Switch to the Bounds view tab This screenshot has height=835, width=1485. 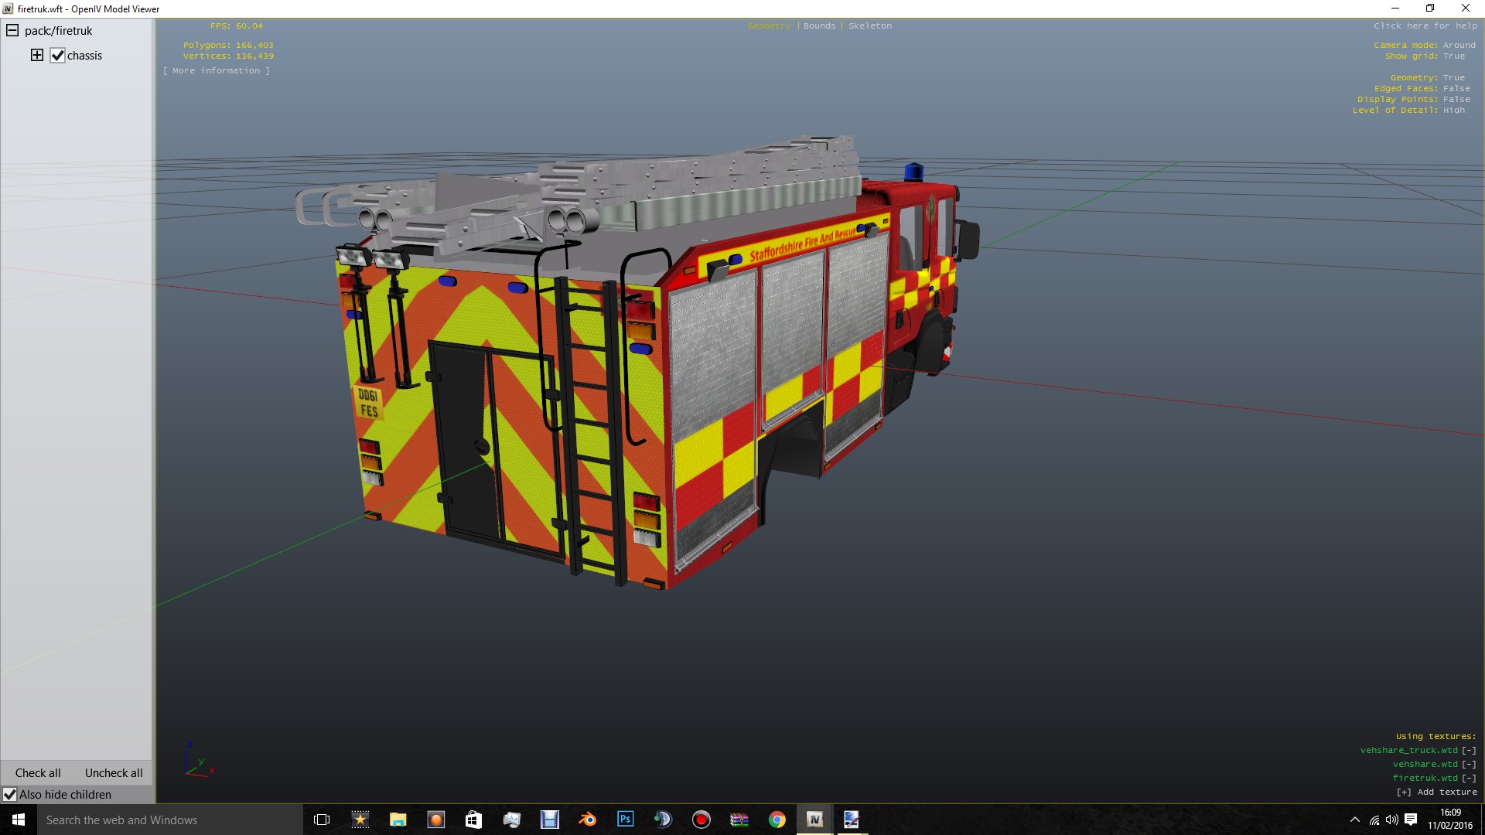[x=819, y=26]
